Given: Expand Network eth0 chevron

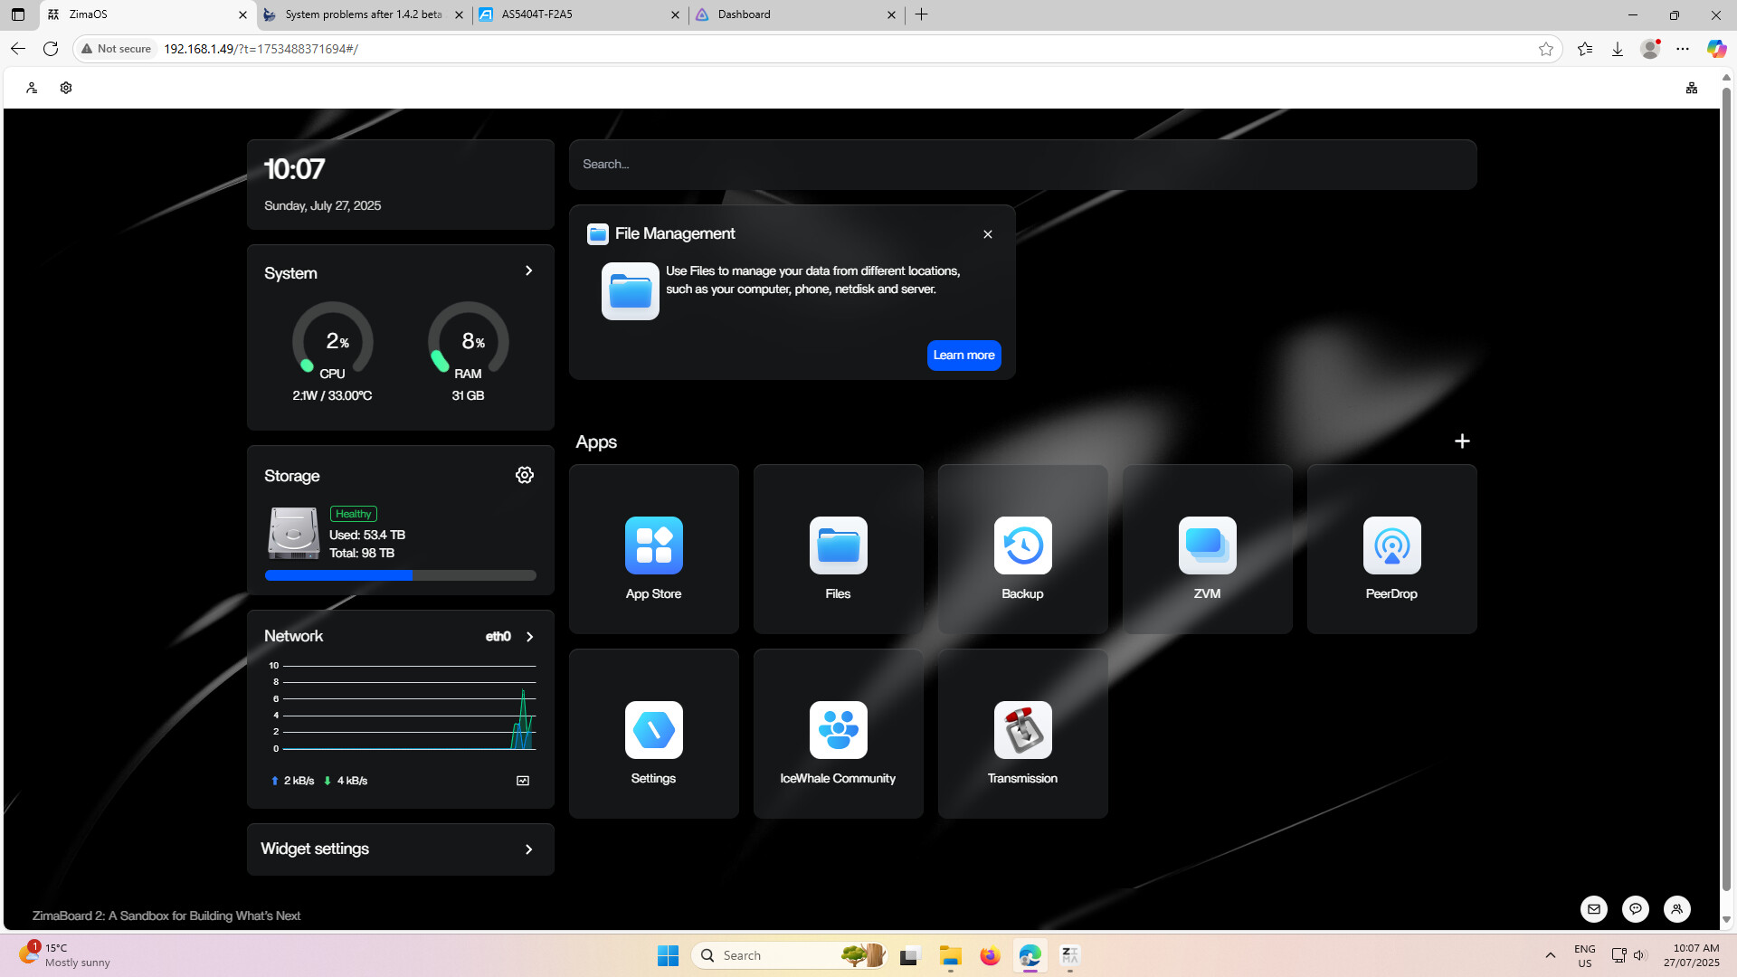Looking at the screenshot, I should [530, 637].
